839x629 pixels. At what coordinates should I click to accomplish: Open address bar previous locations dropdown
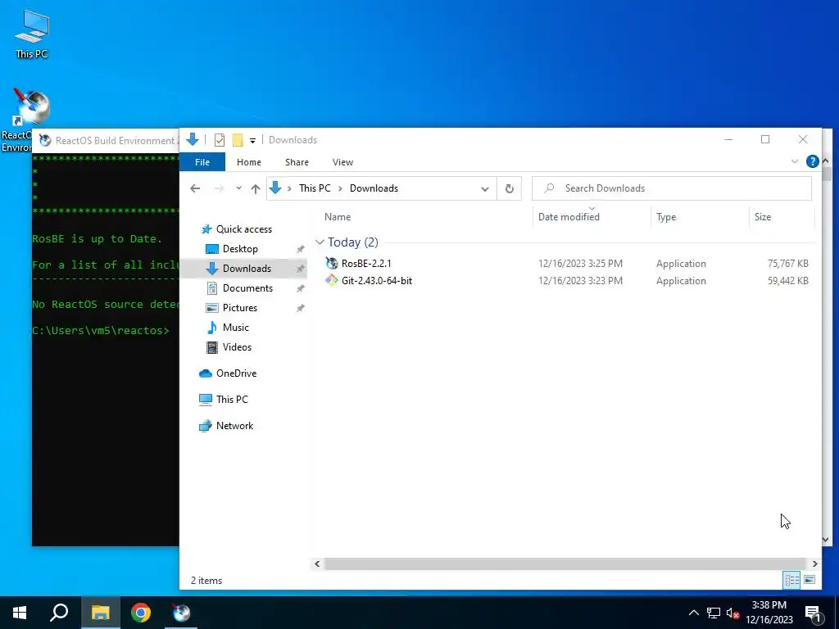tap(485, 189)
